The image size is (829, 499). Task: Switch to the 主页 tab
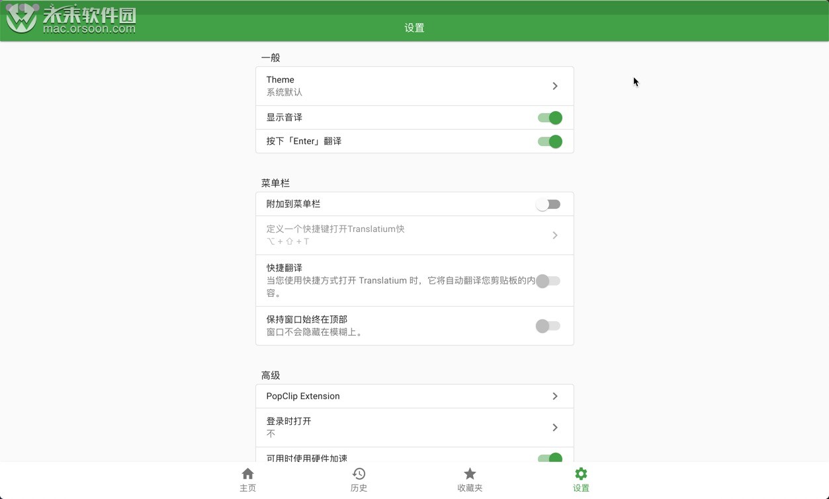(x=247, y=479)
